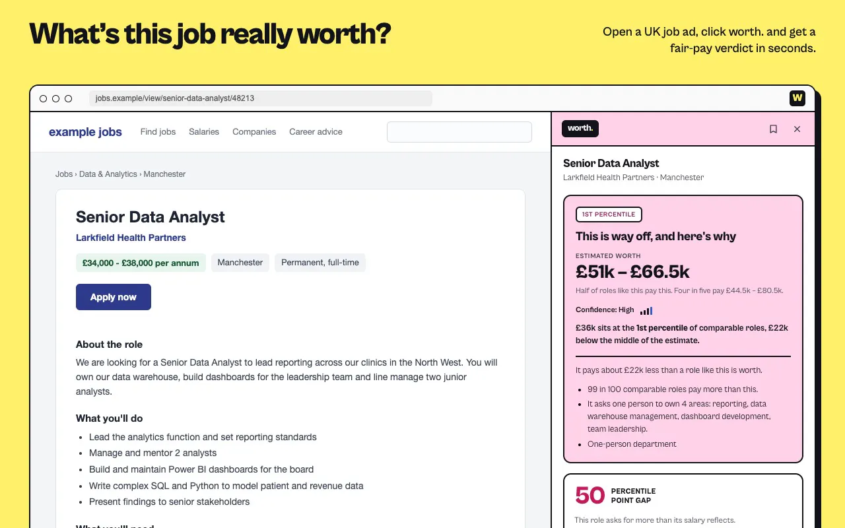The image size is (845, 528).
Task: Click the worth extension icon in browser toolbar
Action: click(797, 98)
